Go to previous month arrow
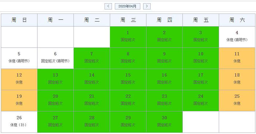 (x=108, y=6)
